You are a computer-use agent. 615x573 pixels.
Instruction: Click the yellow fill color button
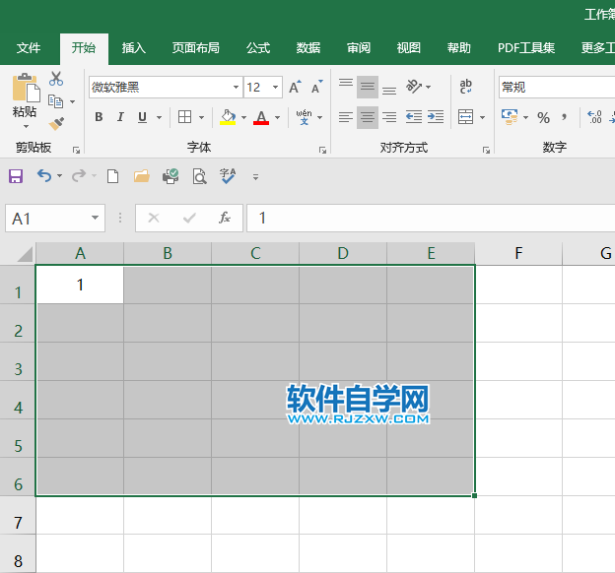(229, 117)
